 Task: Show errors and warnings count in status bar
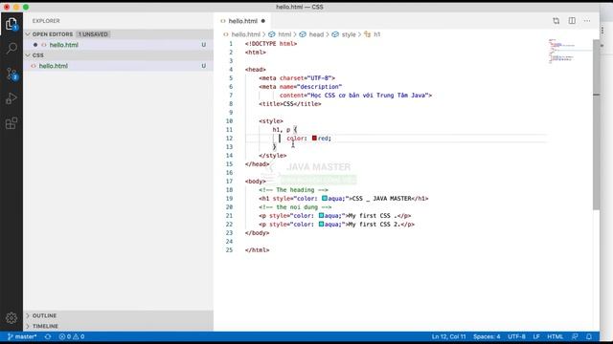72,336
